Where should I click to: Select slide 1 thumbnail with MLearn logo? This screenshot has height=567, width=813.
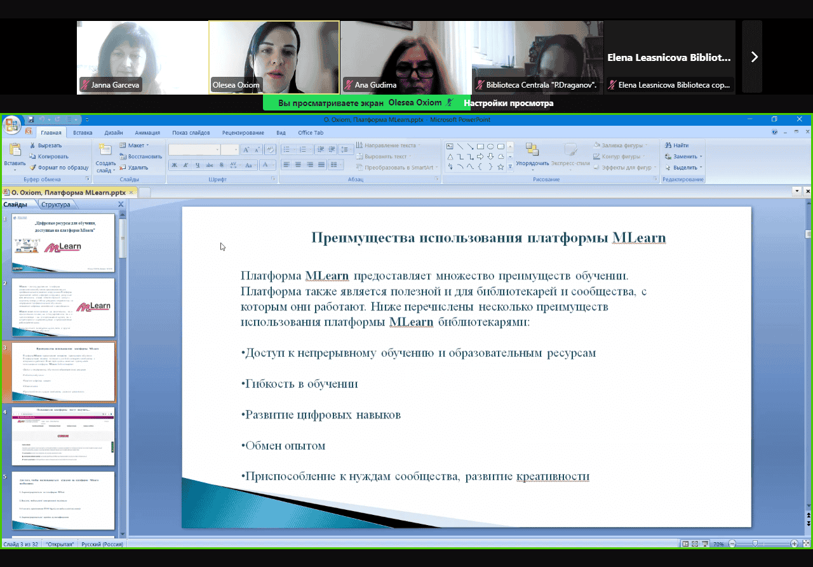coord(64,243)
